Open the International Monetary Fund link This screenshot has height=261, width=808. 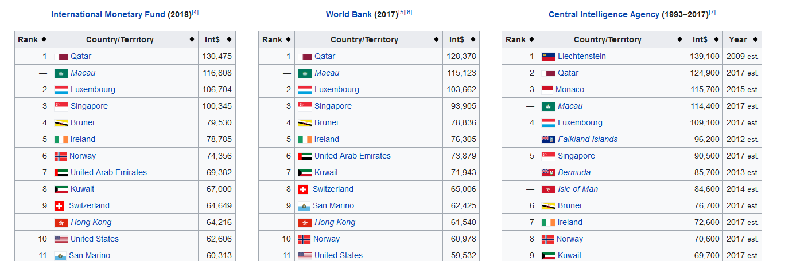pos(108,15)
